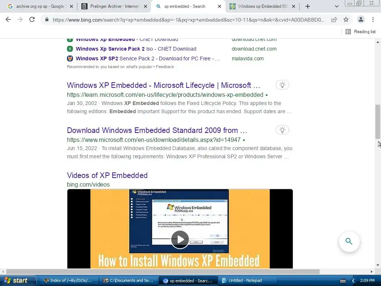Share this page via the share icon
This screenshot has height=286, width=381.
pyautogui.click(x=334, y=19)
